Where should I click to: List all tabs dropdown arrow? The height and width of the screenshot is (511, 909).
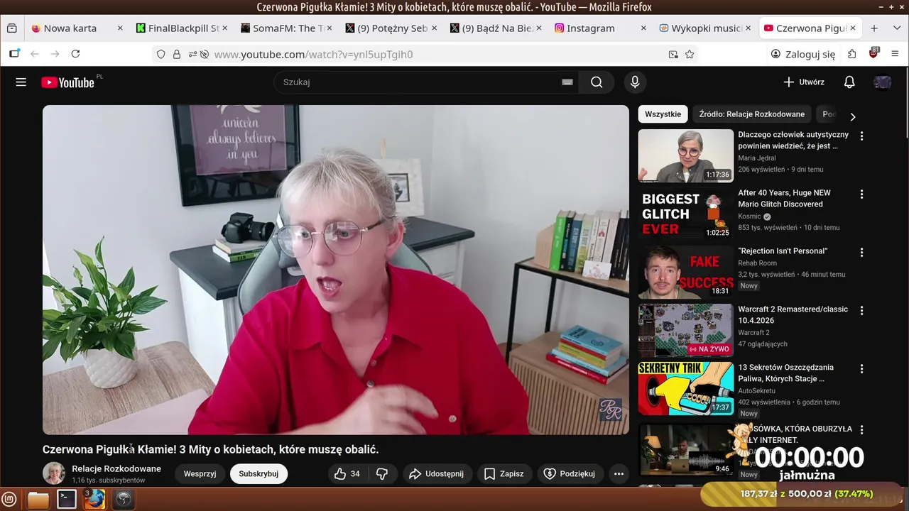[897, 28]
